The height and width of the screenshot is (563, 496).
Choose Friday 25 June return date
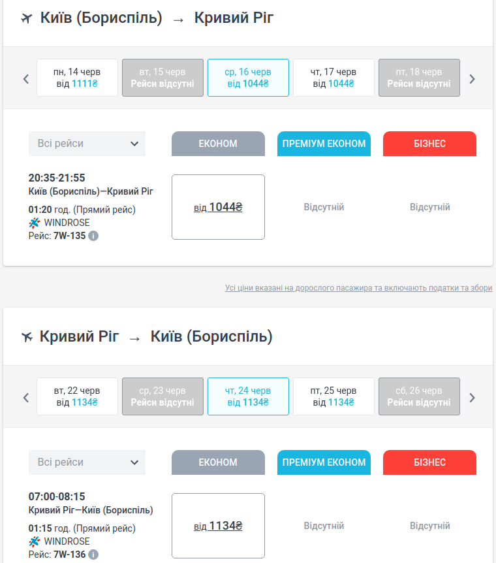click(333, 396)
